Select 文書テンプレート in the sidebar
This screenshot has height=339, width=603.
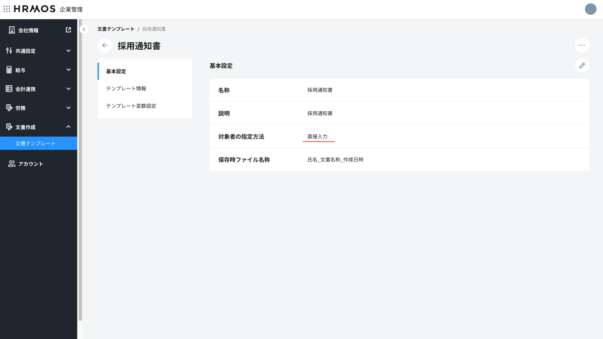pyautogui.click(x=35, y=143)
